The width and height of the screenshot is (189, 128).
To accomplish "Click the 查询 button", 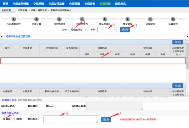I will click(x=125, y=30).
